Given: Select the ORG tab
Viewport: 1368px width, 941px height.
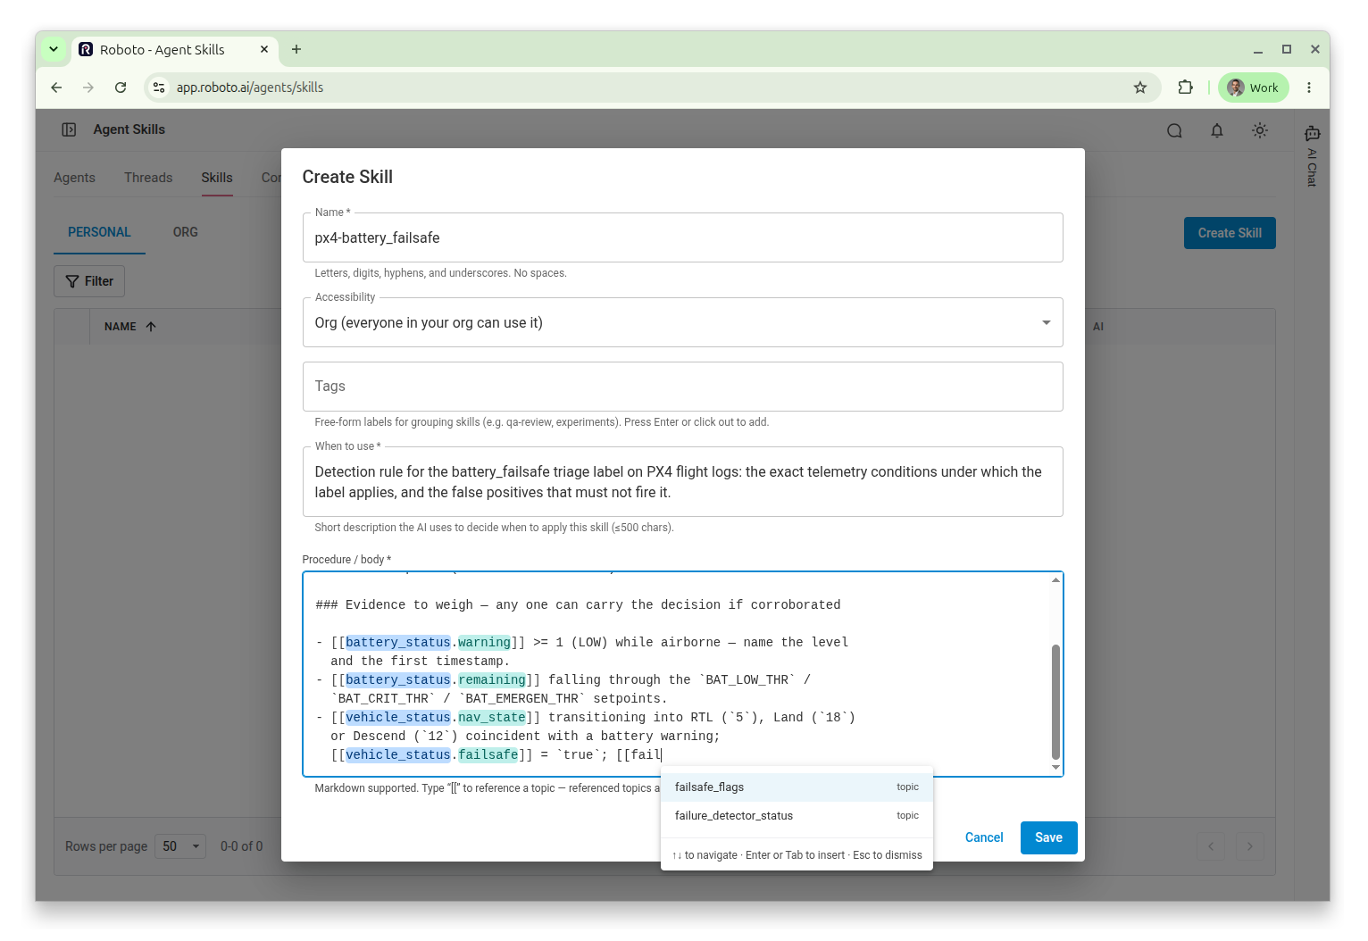Looking at the screenshot, I should click(x=186, y=232).
